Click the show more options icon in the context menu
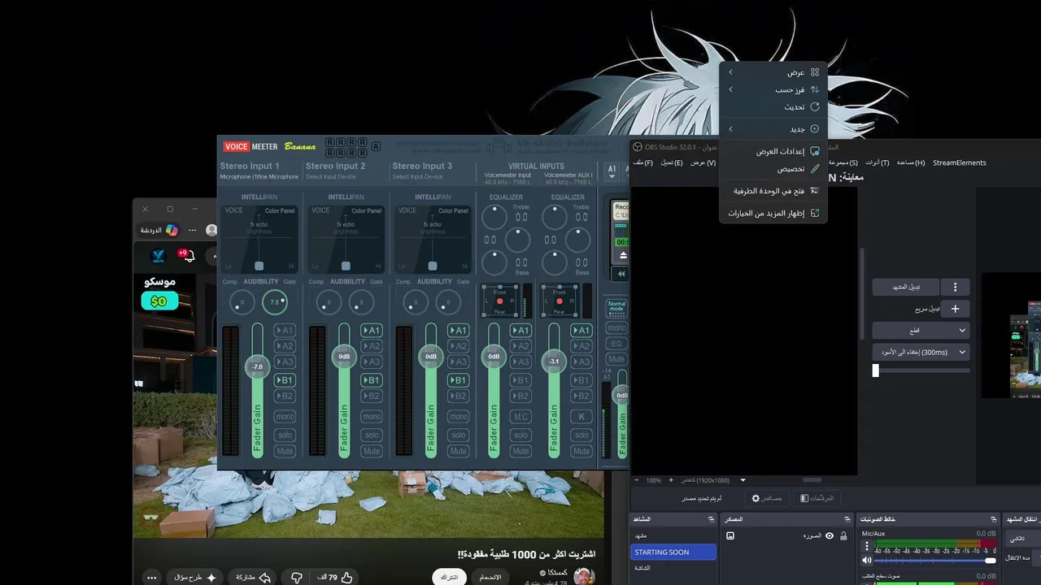This screenshot has width=1041, height=585. pos(815,213)
